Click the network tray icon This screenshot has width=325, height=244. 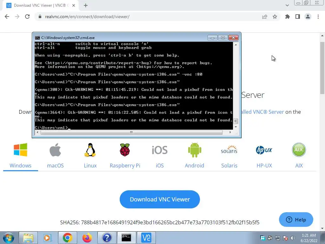pyautogui.click(x=277, y=238)
